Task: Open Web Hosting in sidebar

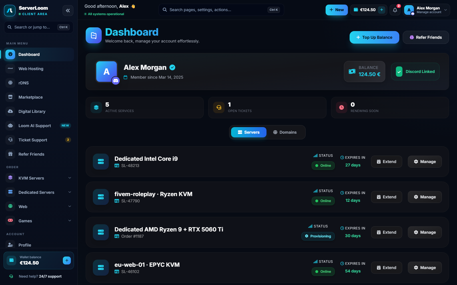Action: click(x=39, y=69)
